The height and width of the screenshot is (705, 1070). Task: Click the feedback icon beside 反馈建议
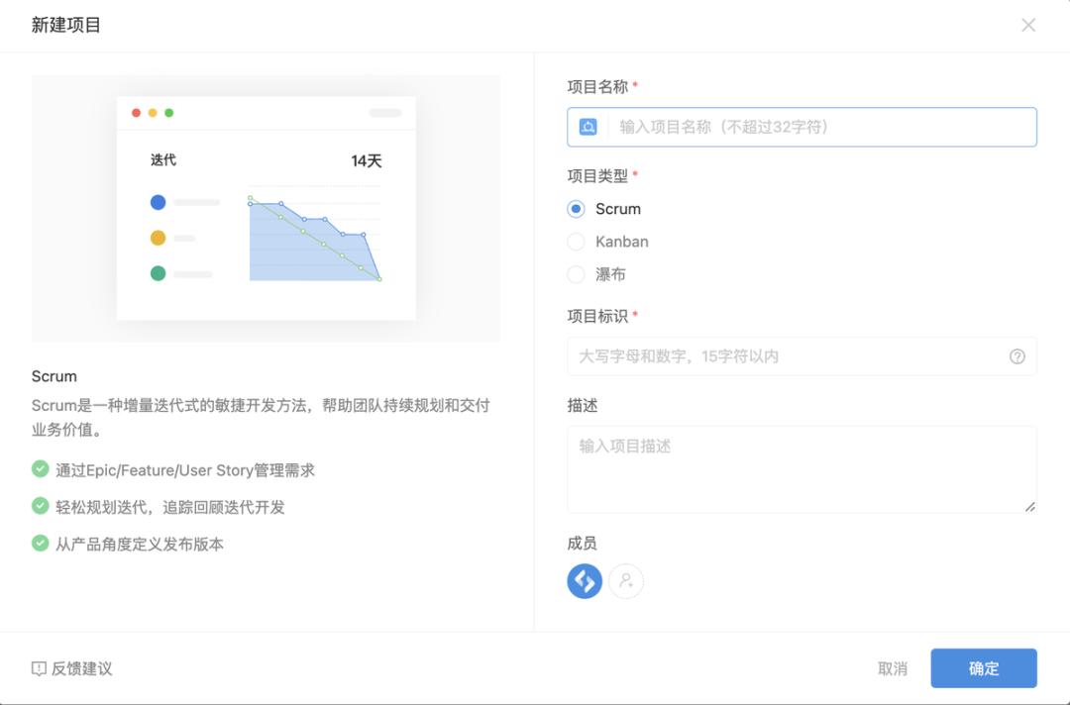(x=39, y=669)
